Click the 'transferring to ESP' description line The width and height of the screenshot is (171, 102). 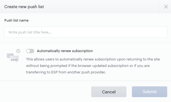click(x=66, y=72)
